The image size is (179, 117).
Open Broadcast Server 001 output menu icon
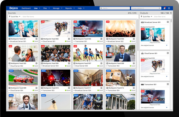168,22
